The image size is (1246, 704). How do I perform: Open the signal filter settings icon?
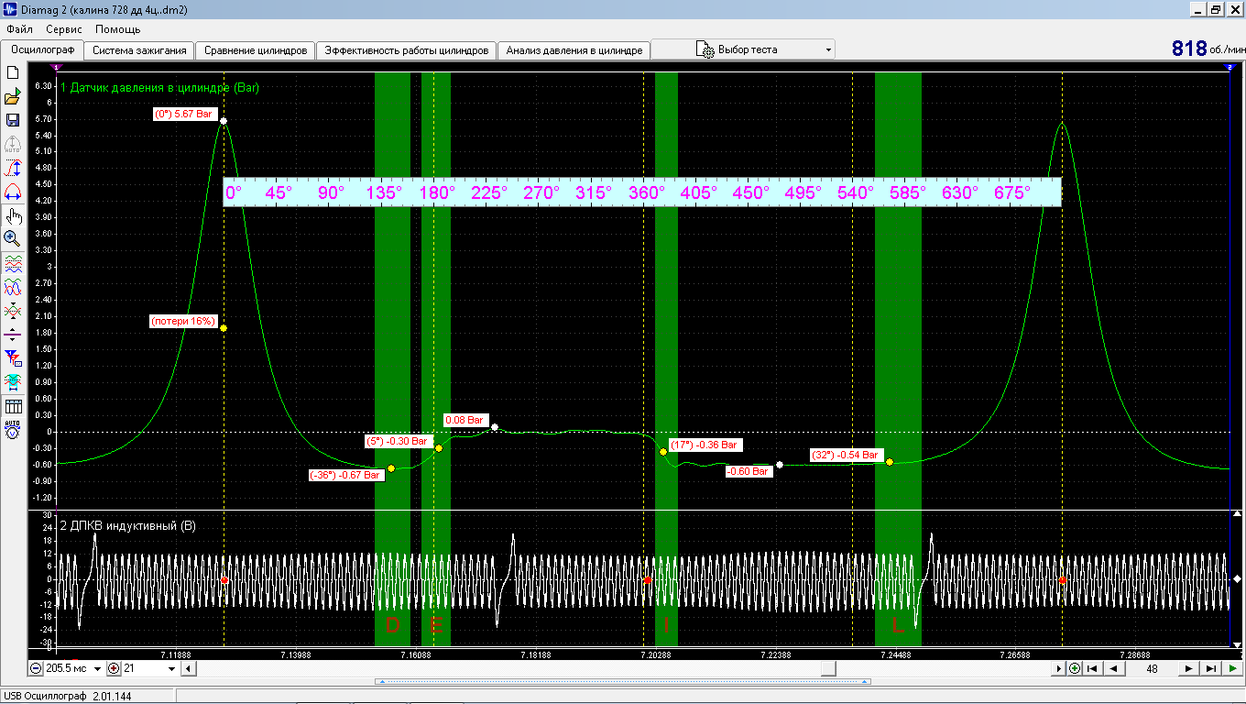coord(13,358)
